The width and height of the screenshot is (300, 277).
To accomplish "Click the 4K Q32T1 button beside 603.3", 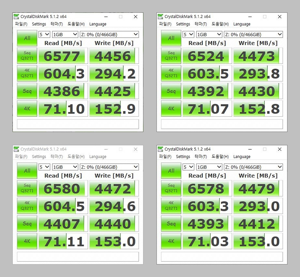I will pos(171,206).
